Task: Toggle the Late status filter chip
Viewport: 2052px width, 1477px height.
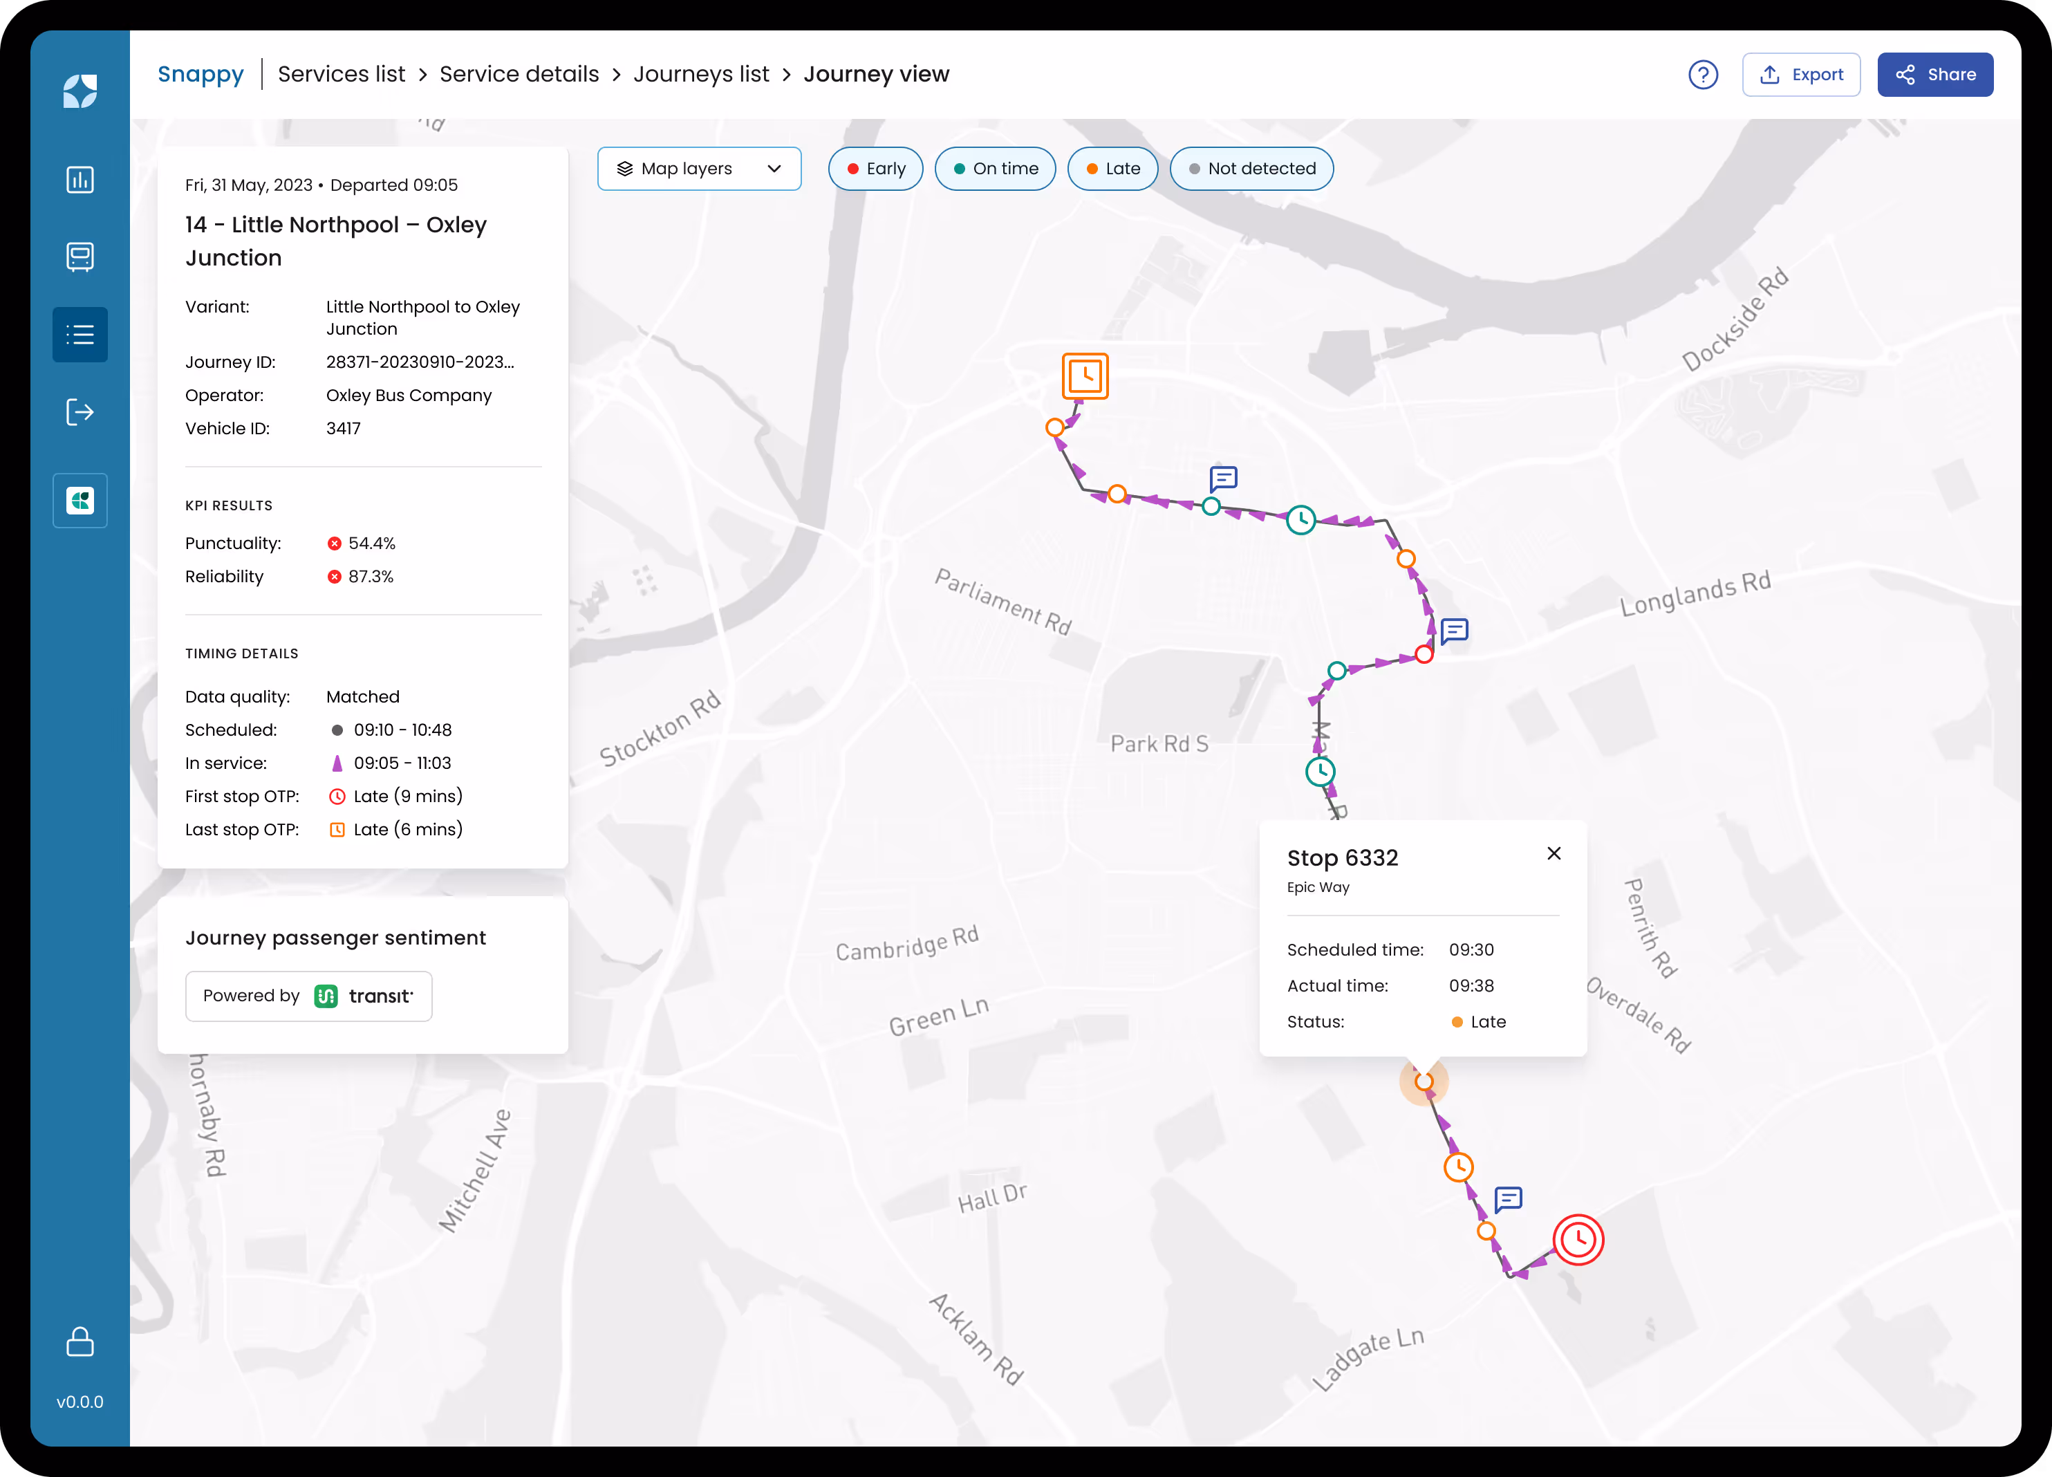Action: pos(1112,168)
